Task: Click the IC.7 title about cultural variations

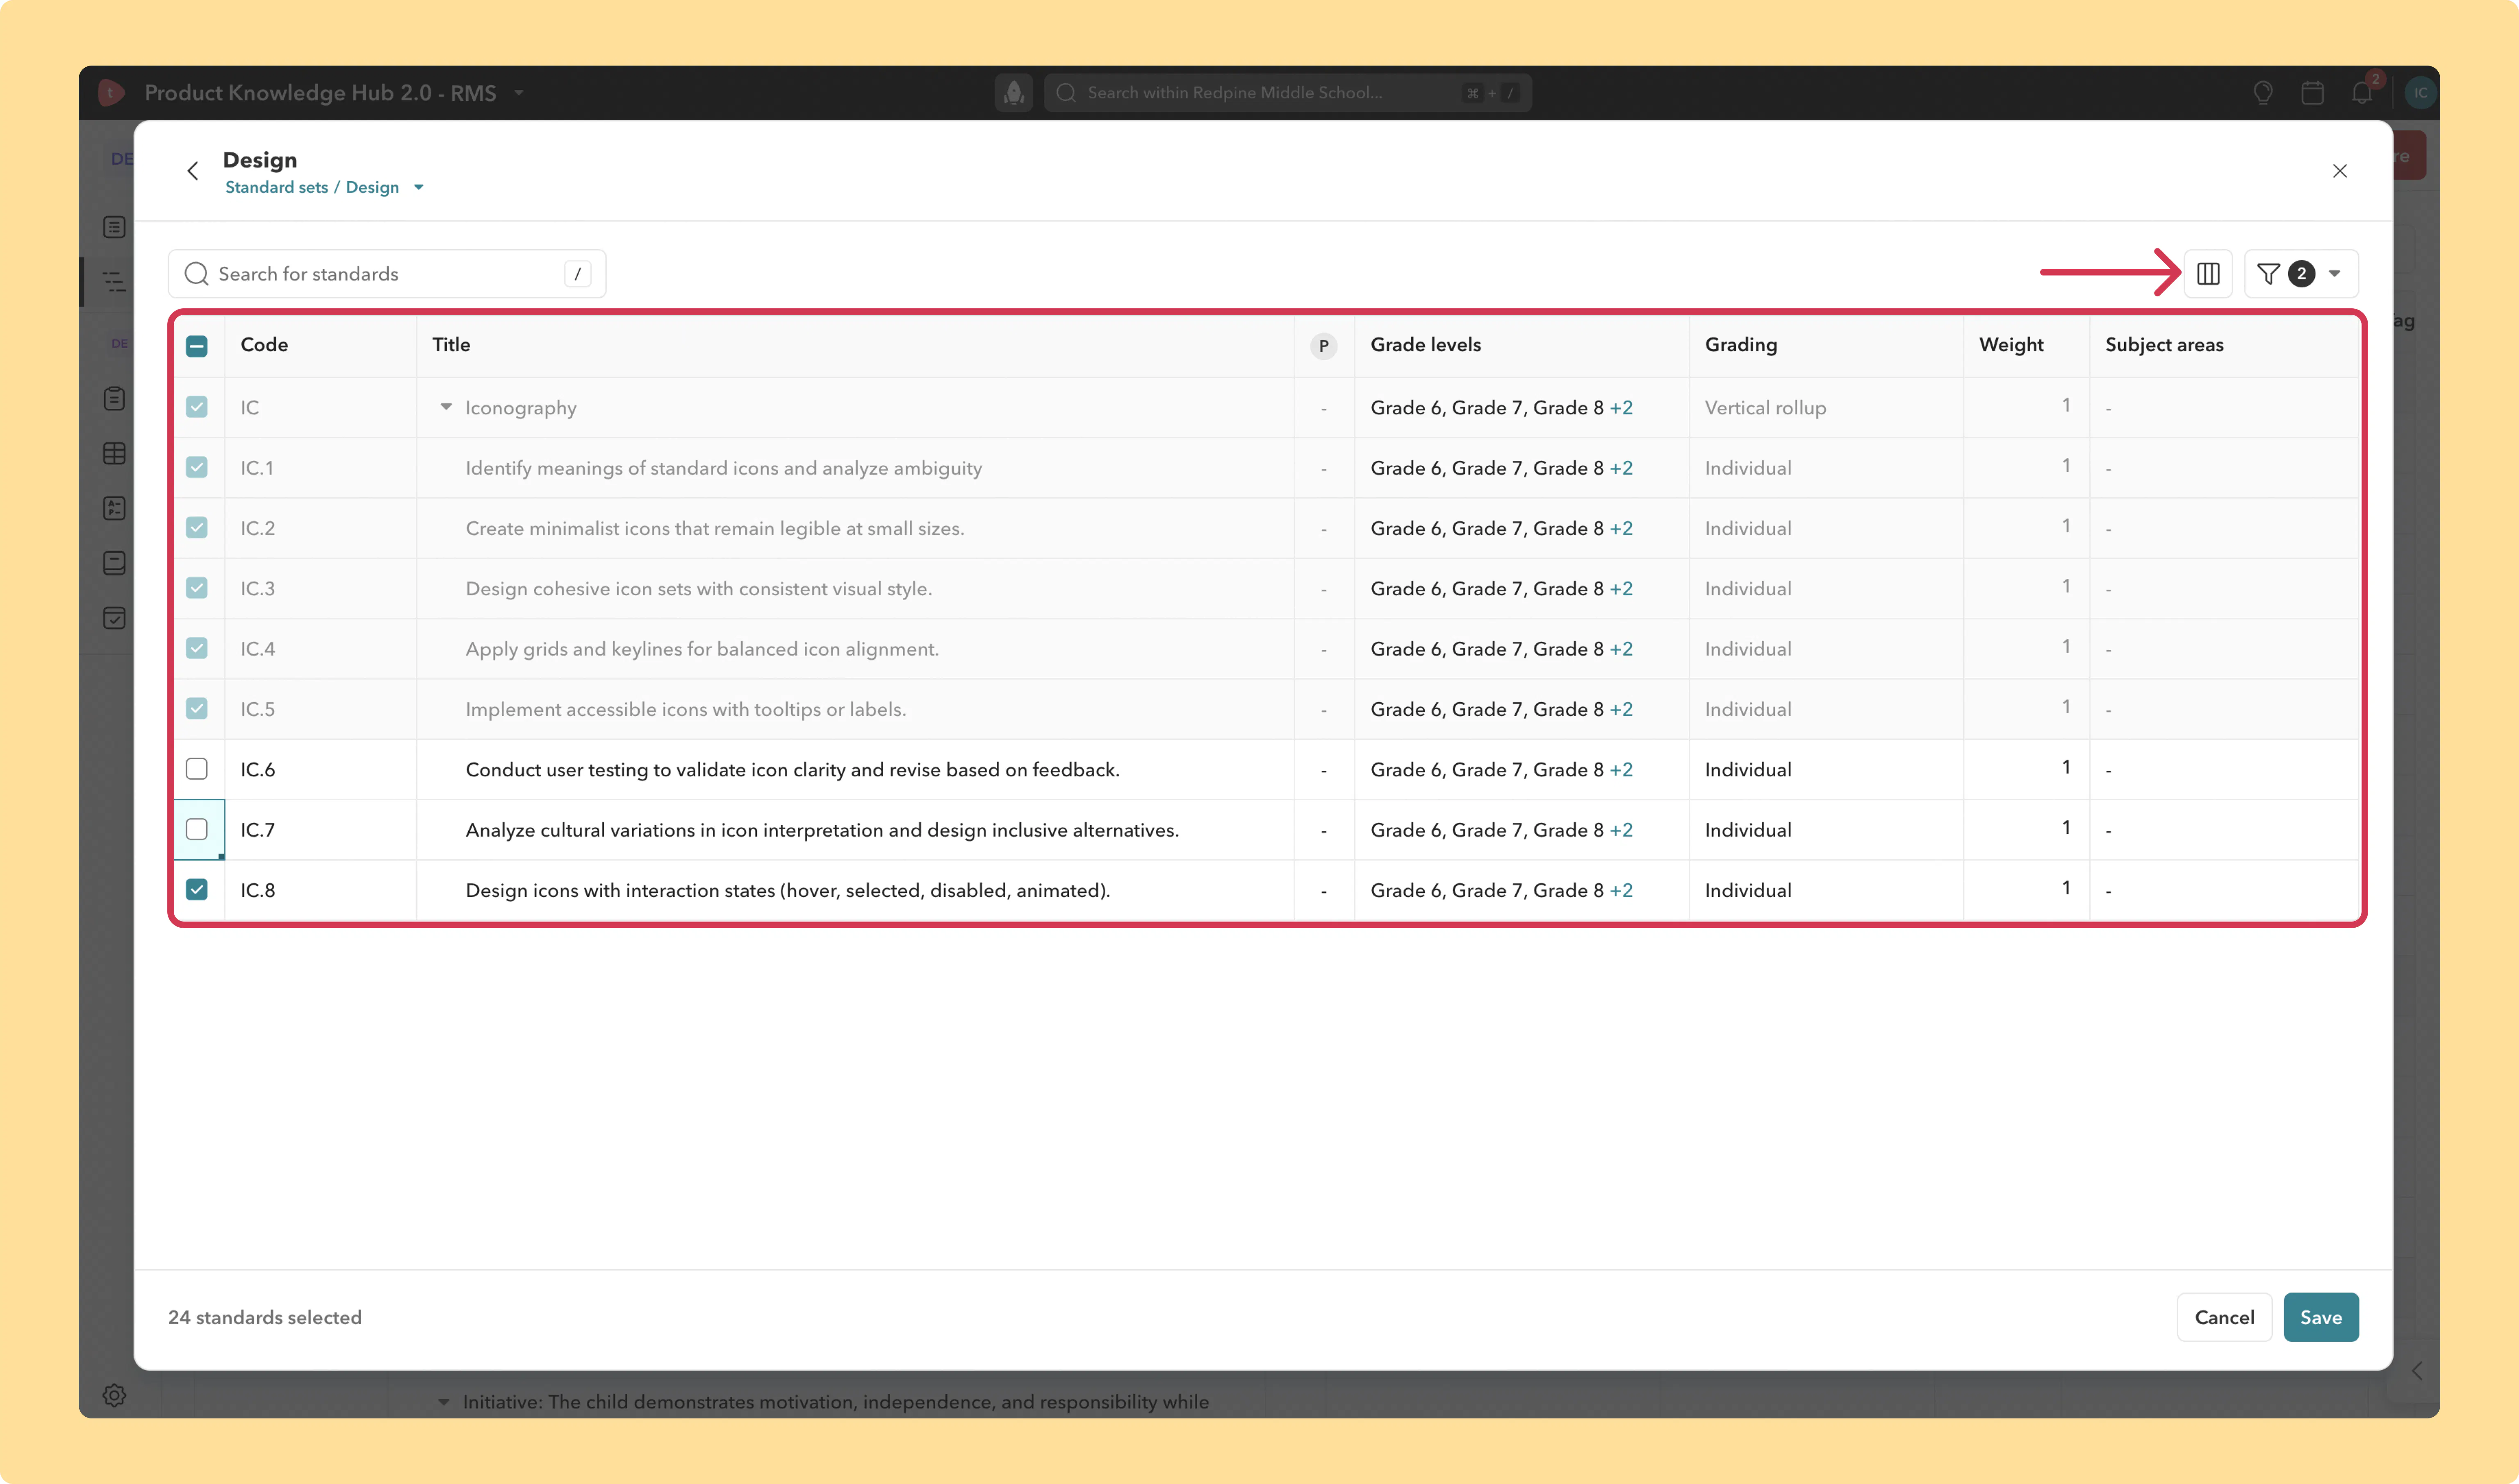Action: (x=822, y=830)
